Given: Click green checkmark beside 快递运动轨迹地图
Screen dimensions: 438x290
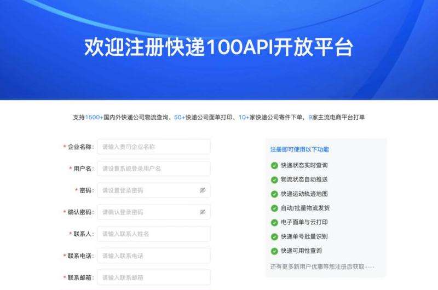Looking at the screenshot, I should tap(274, 194).
